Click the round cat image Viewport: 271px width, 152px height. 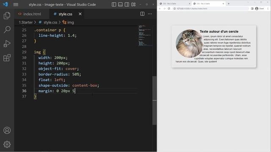(190, 43)
